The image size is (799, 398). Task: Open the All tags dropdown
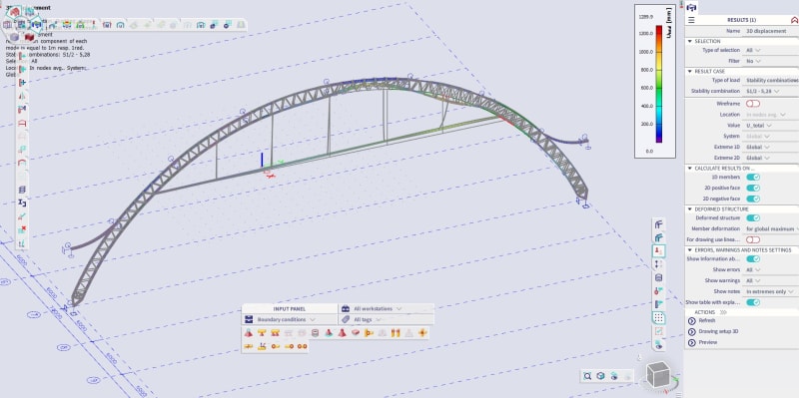(x=386, y=319)
